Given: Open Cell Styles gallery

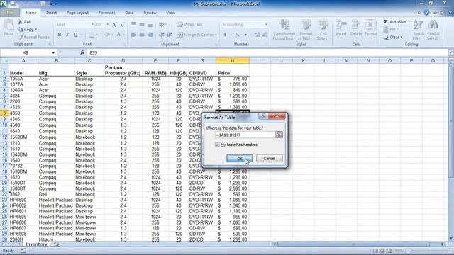Looking at the screenshot, I should (323, 30).
